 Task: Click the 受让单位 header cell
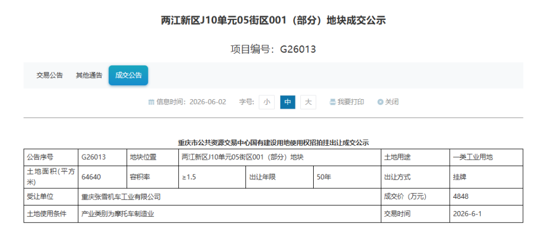click(51, 197)
